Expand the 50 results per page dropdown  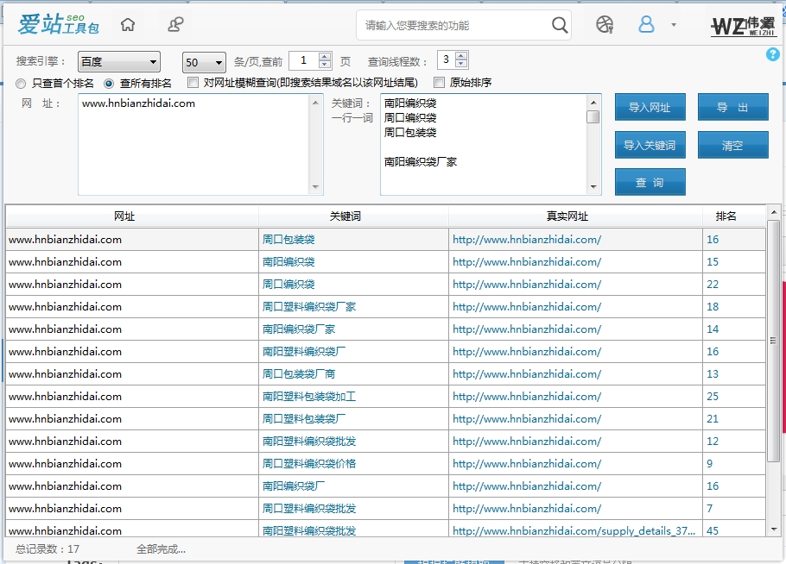(x=204, y=62)
